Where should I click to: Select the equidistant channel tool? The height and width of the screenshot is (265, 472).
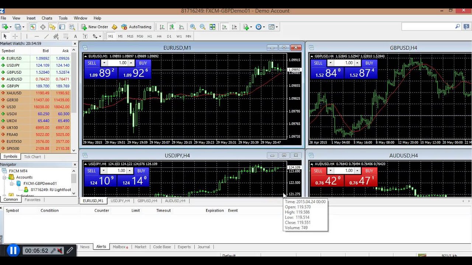pos(56,36)
